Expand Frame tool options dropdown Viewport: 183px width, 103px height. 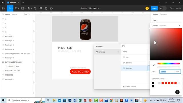point(19,8)
